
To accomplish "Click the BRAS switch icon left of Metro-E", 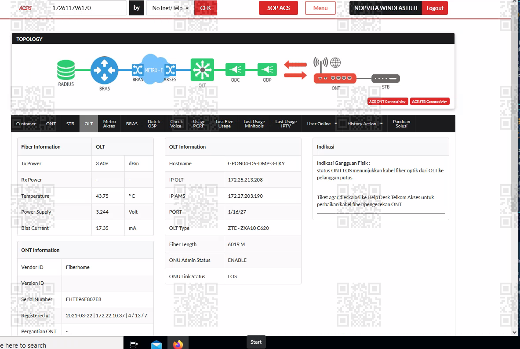I will tap(137, 69).
